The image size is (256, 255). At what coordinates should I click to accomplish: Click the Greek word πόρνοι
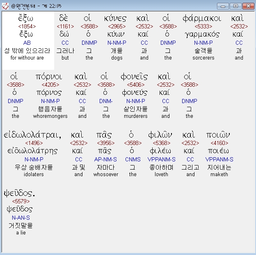[x=49, y=77]
